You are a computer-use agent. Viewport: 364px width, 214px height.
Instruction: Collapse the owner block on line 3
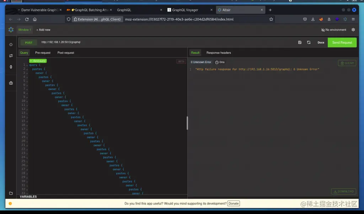point(27,73)
